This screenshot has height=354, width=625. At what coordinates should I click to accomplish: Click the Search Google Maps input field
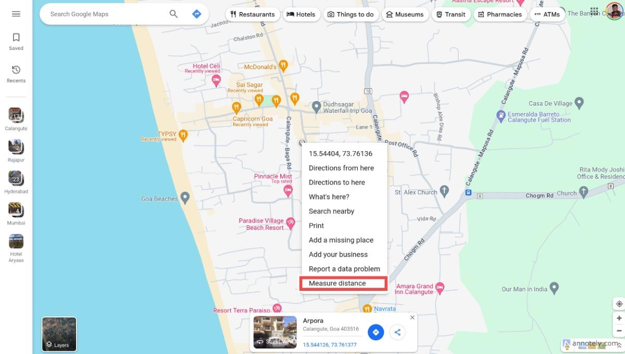[104, 14]
